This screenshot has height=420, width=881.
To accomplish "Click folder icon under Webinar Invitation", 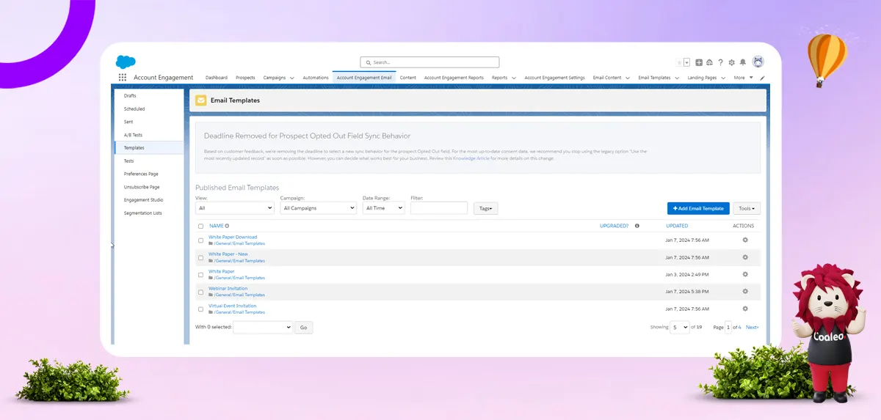I will [x=211, y=295].
